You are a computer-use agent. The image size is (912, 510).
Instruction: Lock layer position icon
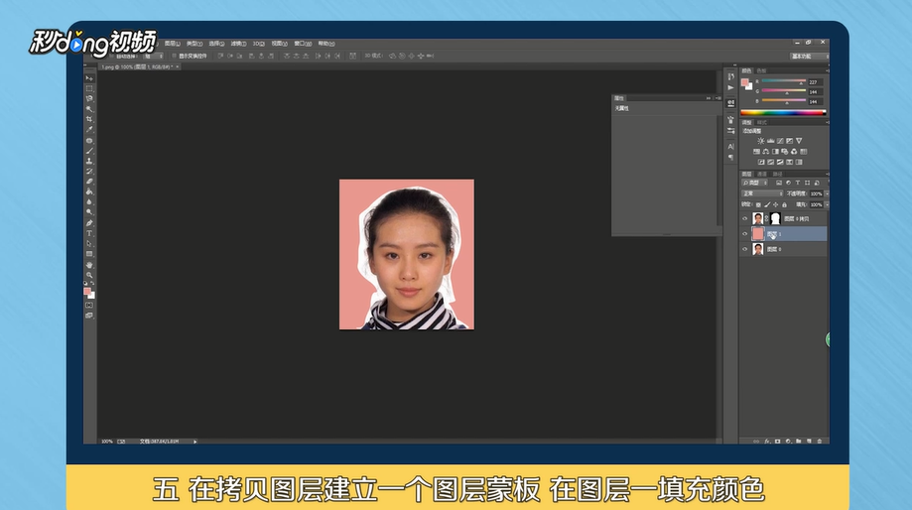pyautogui.click(x=775, y=204)
